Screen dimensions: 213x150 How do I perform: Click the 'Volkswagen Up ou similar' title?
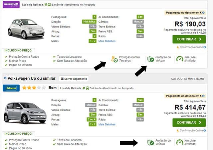31,78
